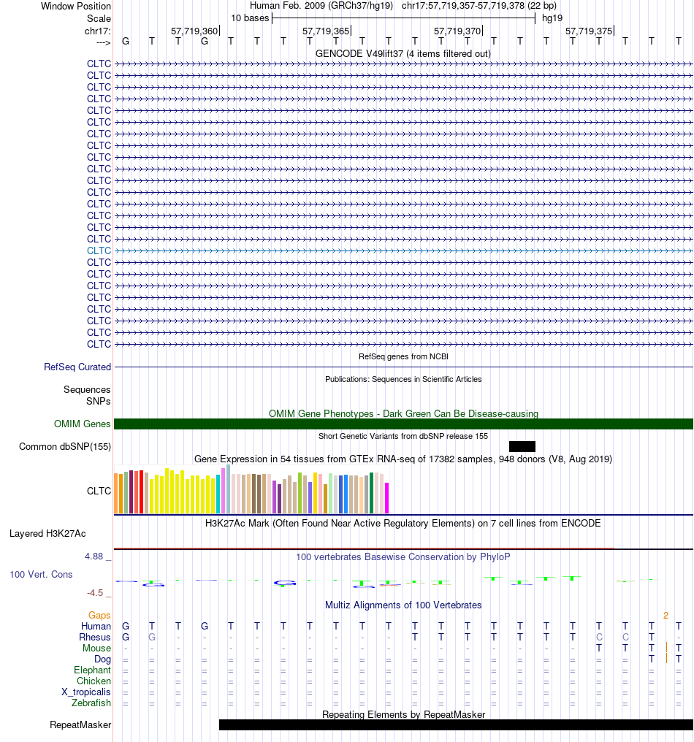The width and height of the screenshot is (694, 742).
Task: Click the RefSeq Curated track label
Action: pos(77,367)
